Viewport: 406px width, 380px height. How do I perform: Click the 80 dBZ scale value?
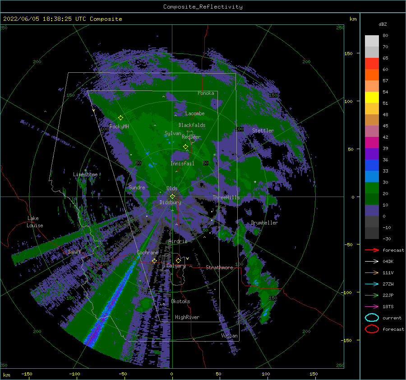coord(385,36)
